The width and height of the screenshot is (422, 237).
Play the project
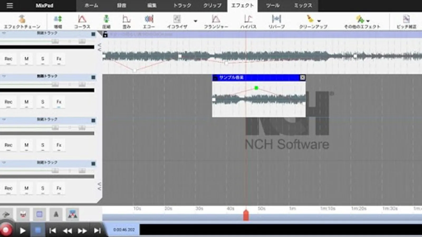click(x=23, y=231)
